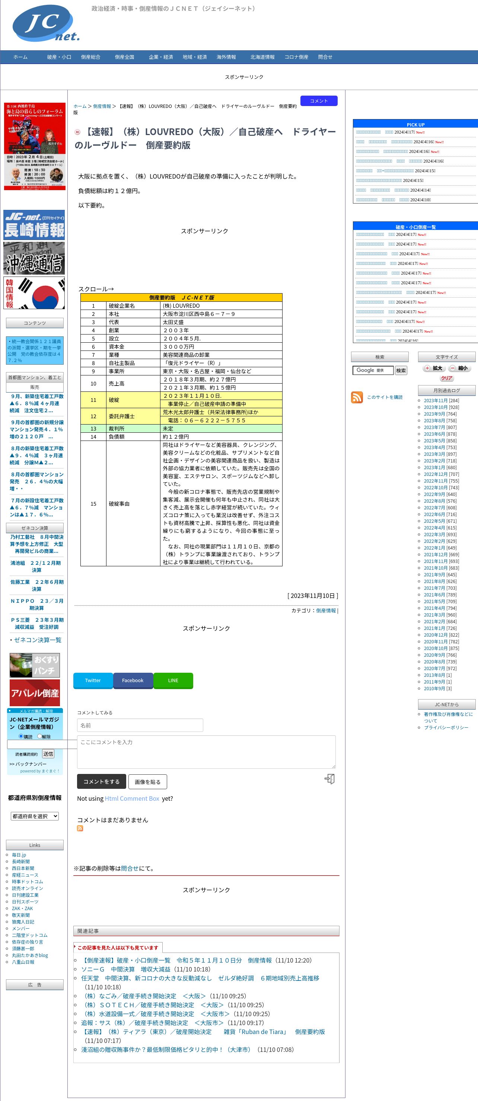The width and height of the screenshot is (478, 1101).
Task: Click the mail magazine email field
Action: coord(42,744)
